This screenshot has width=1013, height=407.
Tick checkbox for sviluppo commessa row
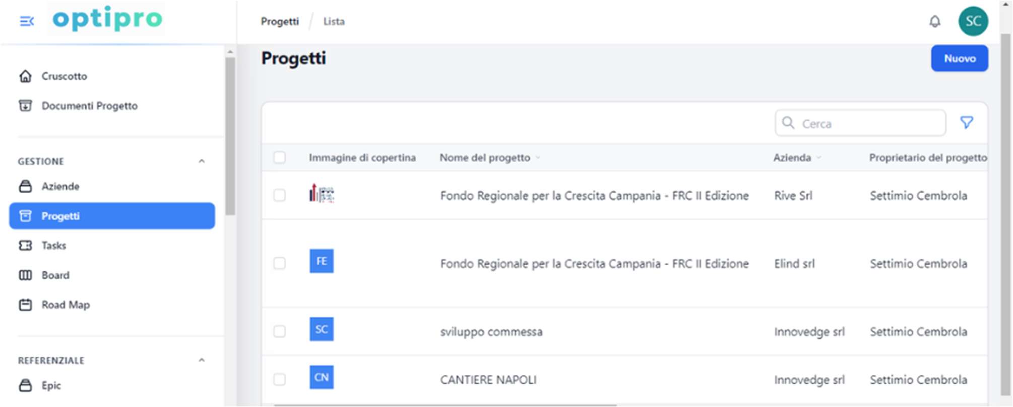click(279, 332)
